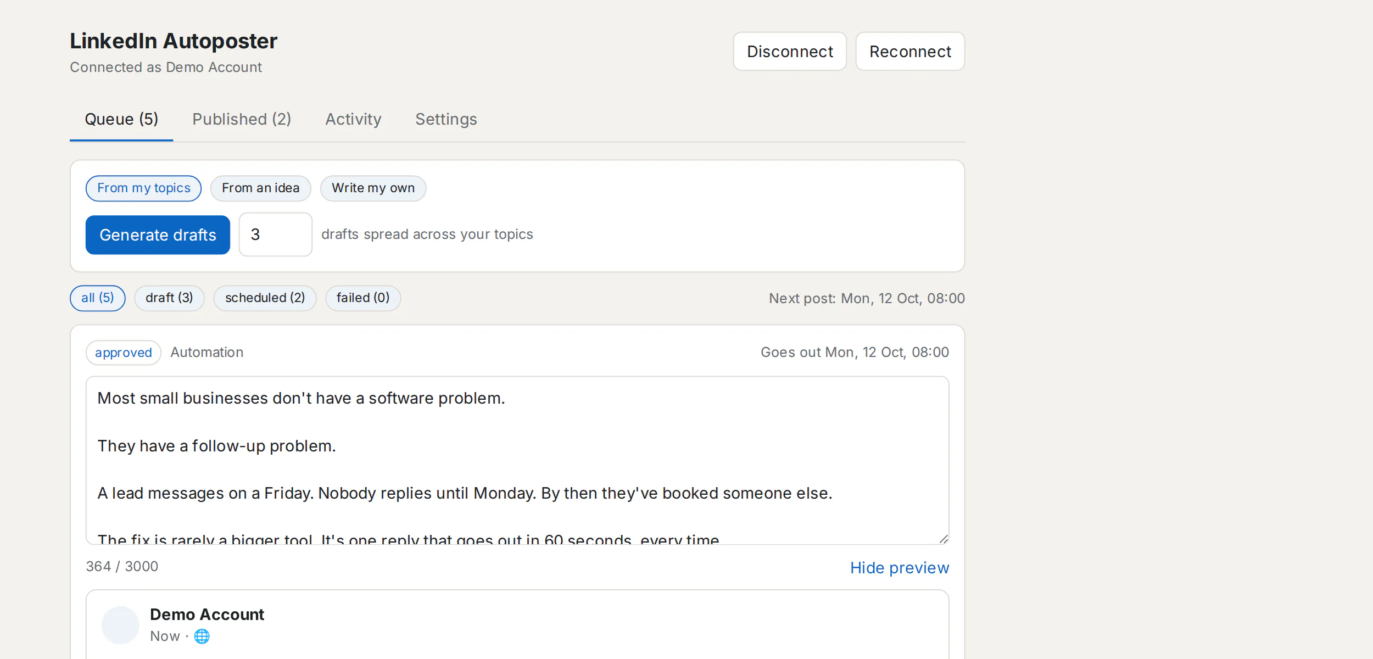Click the Connected as Demo Account text
The width and height of the screenshot is (1373, 659).
point(166,67)
